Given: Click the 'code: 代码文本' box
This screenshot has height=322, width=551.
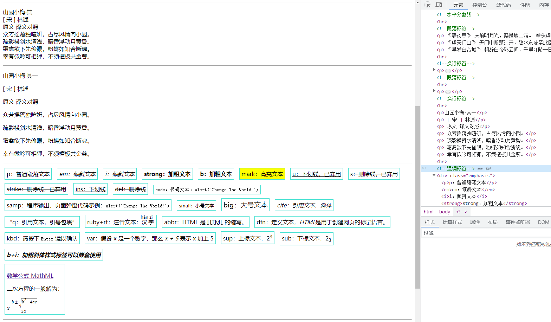Looking at the screenshot, I should (x=207, y=189).
